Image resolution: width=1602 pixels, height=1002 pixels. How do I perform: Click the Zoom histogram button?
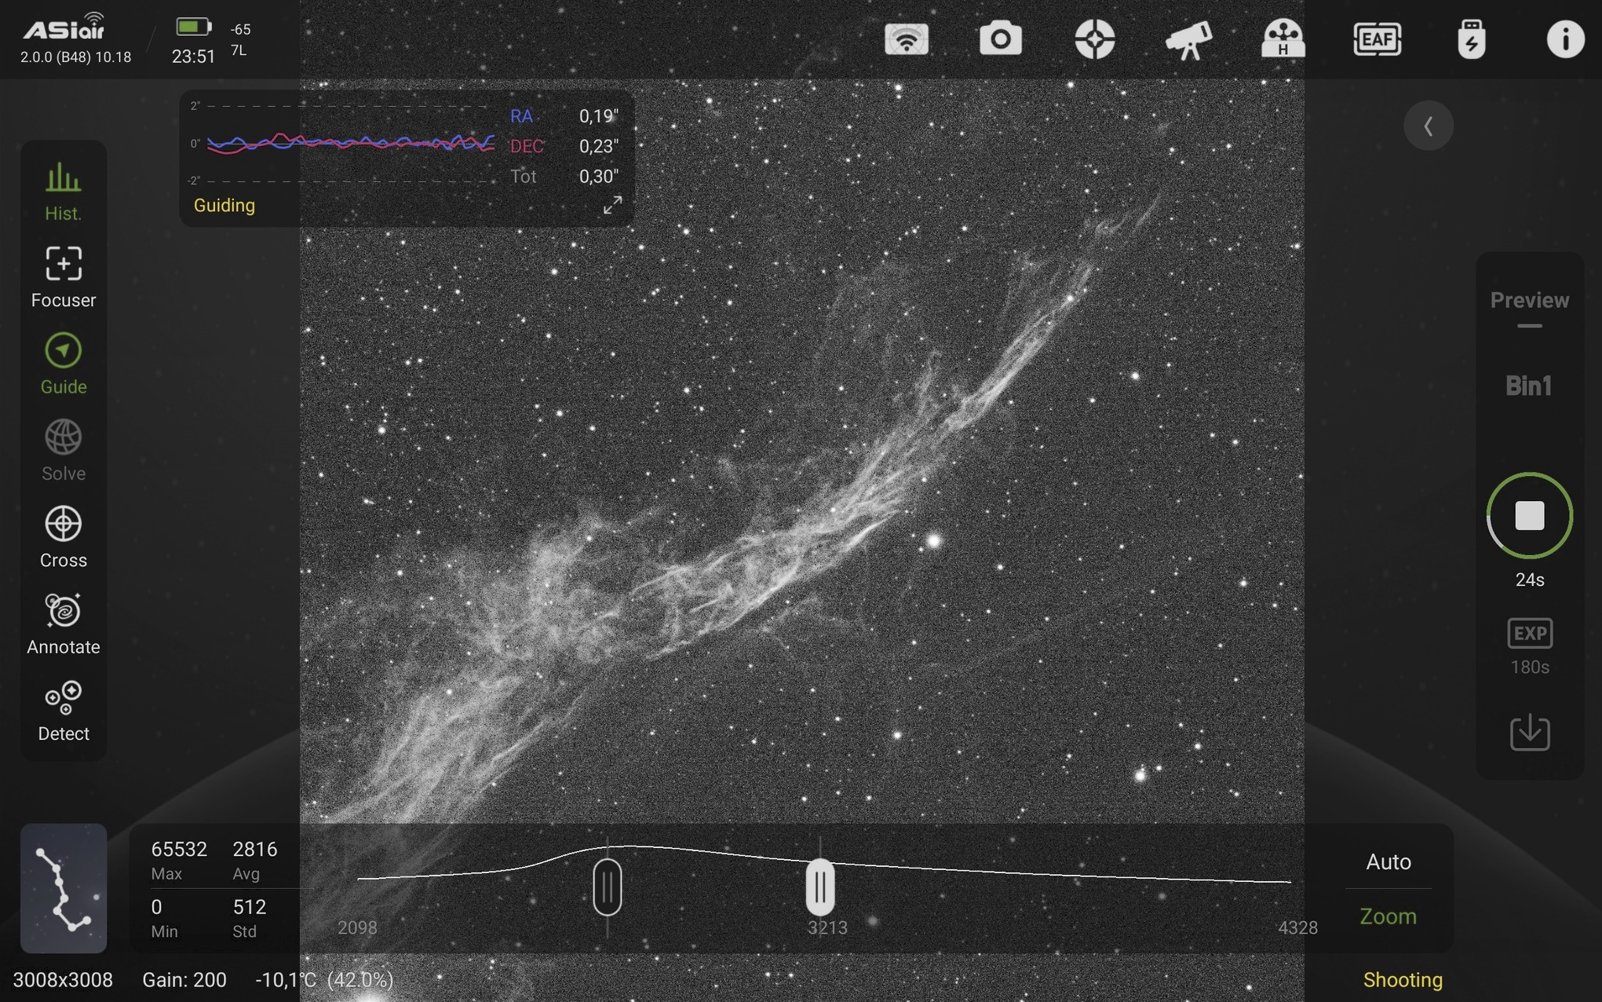click(x=1388, y=916)
